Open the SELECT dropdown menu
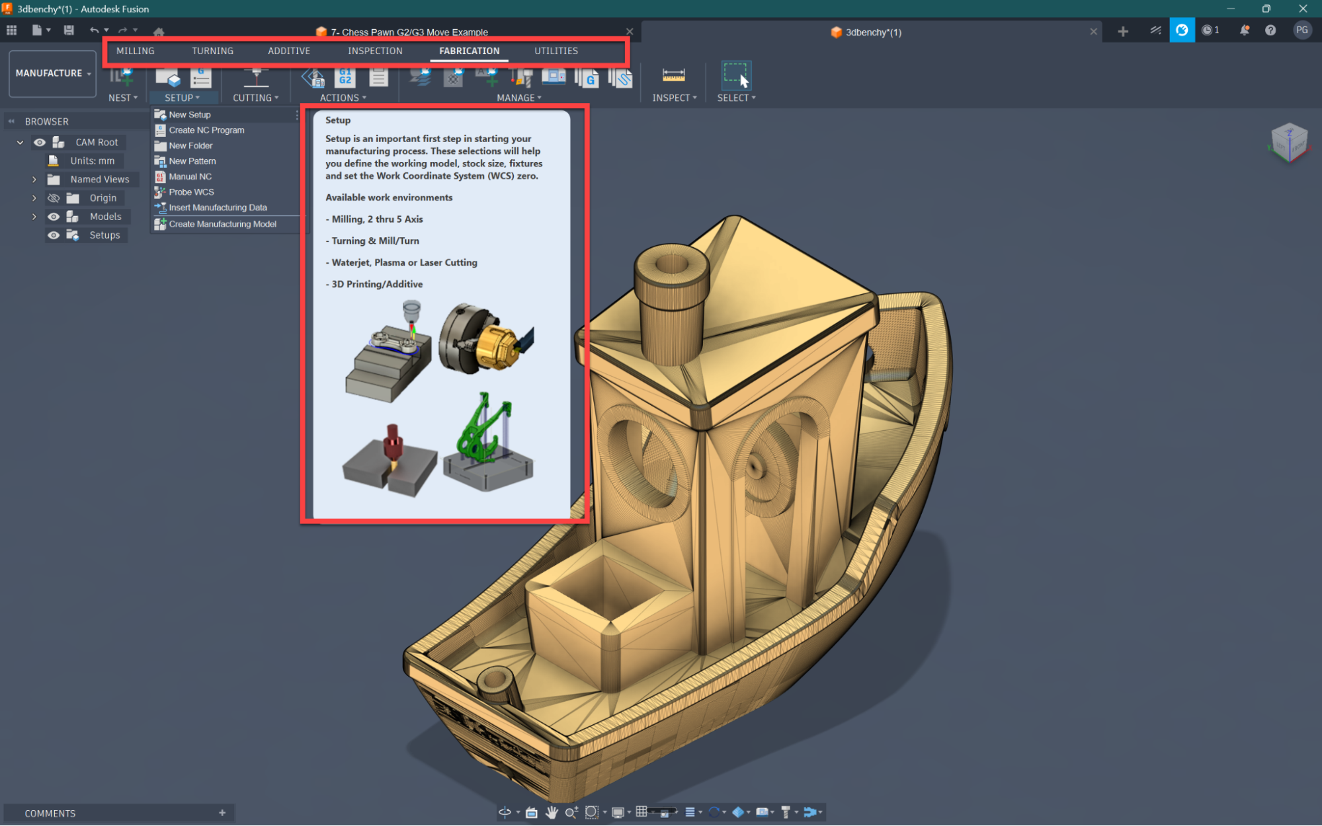Viewport: 1322px width, 826px height. coord(736,98)
